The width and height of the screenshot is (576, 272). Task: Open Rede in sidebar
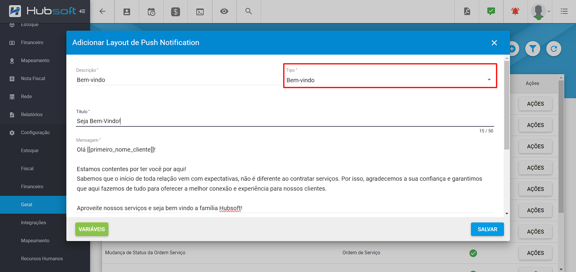tap(26, 96)
